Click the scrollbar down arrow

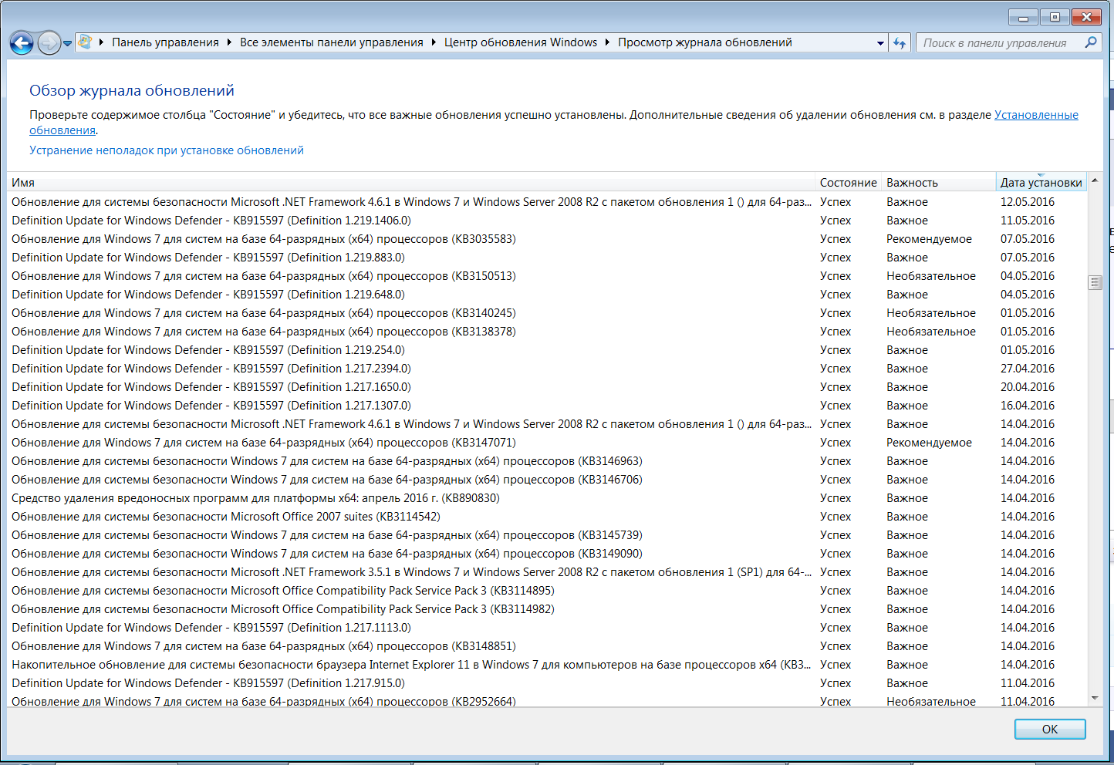coord(1095,699)
